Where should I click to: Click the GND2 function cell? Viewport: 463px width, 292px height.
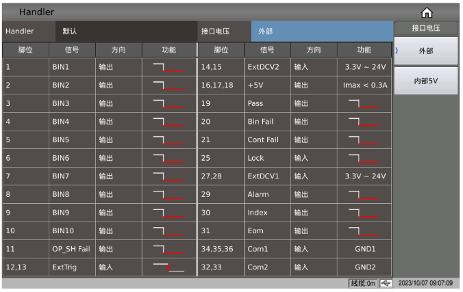click(x=364, y=267)
